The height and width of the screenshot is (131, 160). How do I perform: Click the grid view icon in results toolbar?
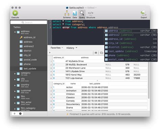[x=96, y=53]
